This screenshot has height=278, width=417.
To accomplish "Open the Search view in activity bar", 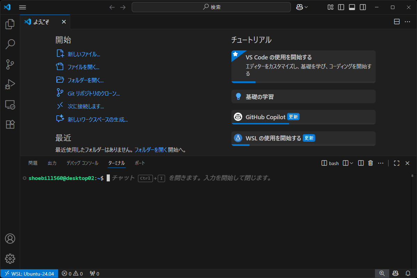I will coord(10,44).
